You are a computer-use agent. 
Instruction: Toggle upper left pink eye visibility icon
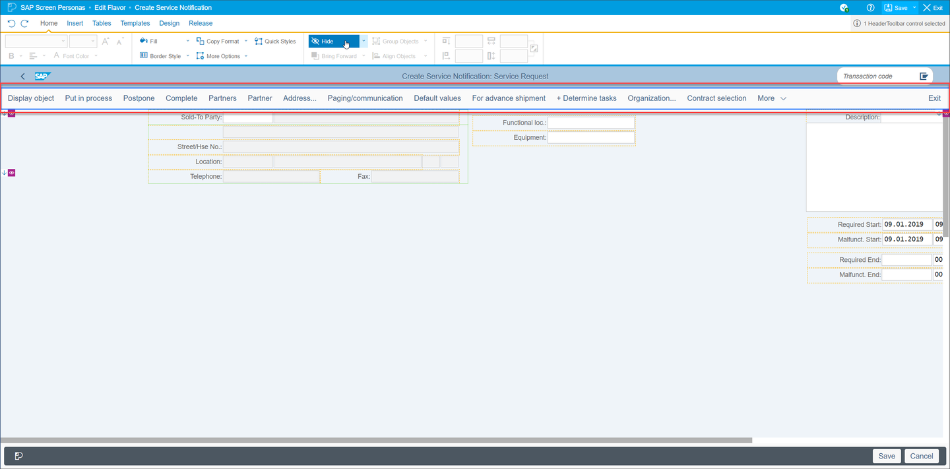[x=11, y=113]
